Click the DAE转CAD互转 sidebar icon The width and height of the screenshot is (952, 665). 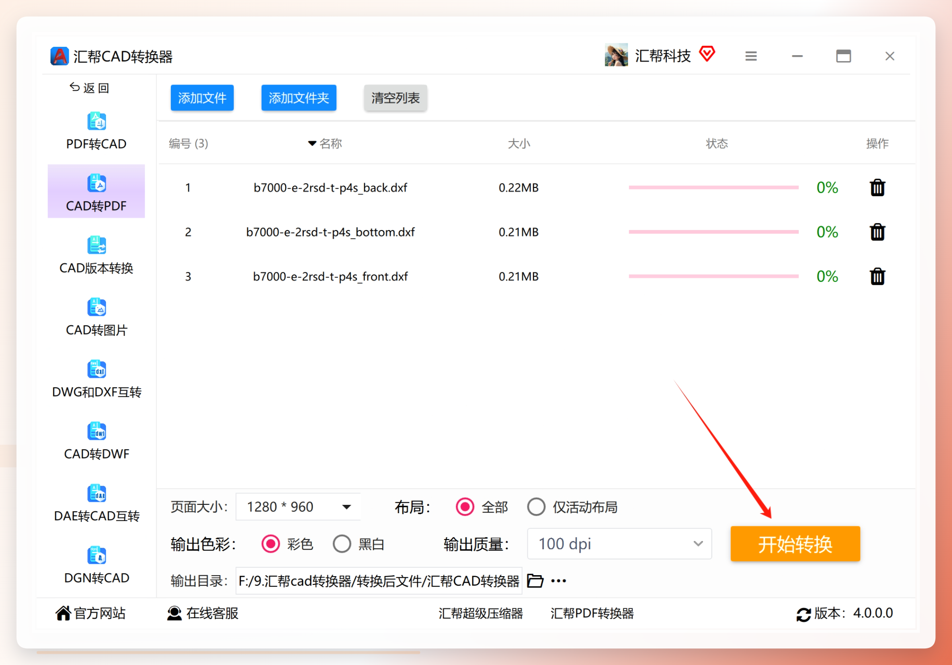(x=97, y=493)
